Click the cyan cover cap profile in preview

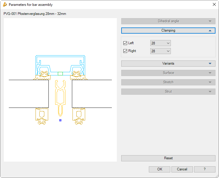coord(60,56)
